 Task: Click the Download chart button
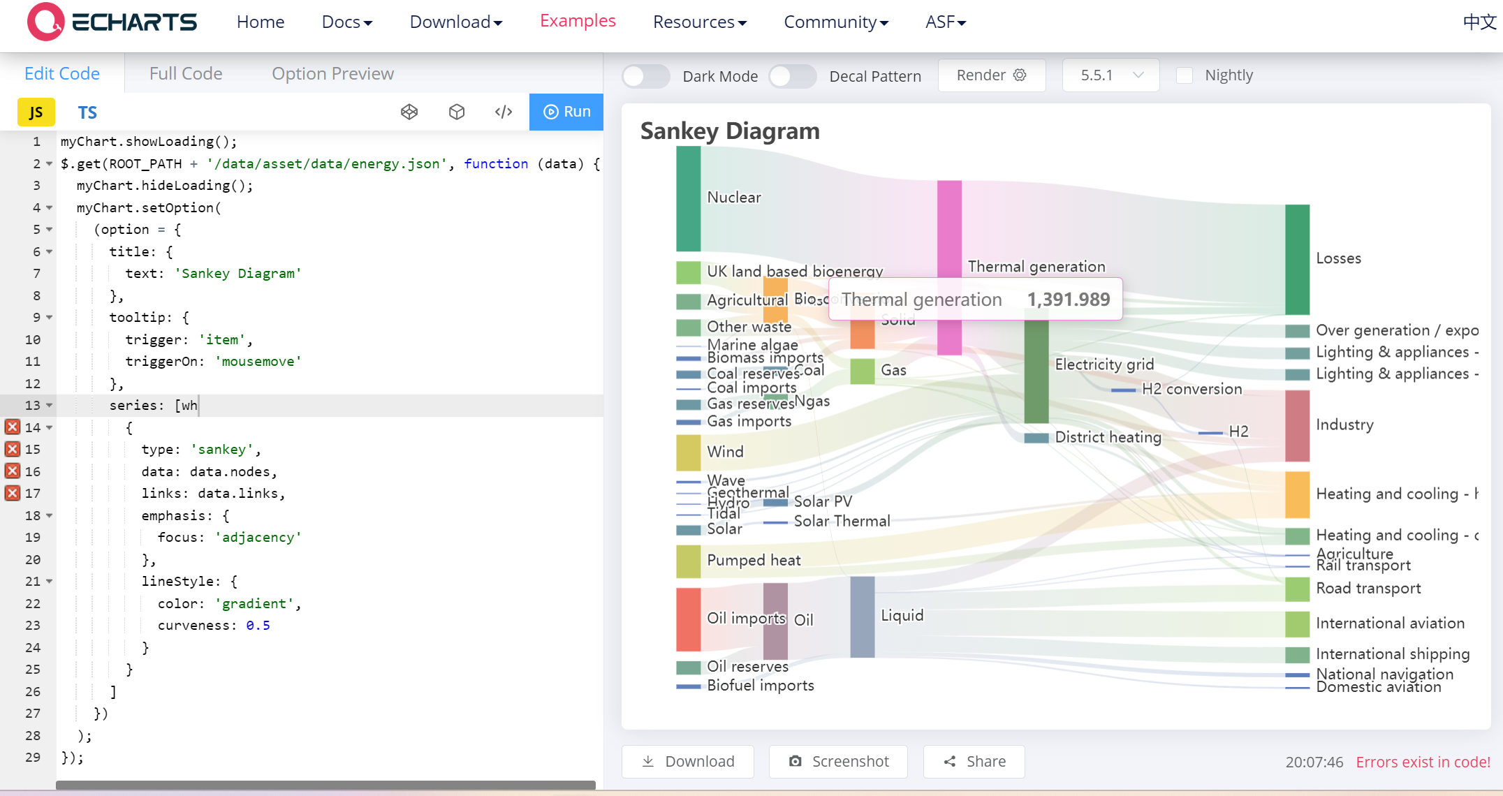688,761
